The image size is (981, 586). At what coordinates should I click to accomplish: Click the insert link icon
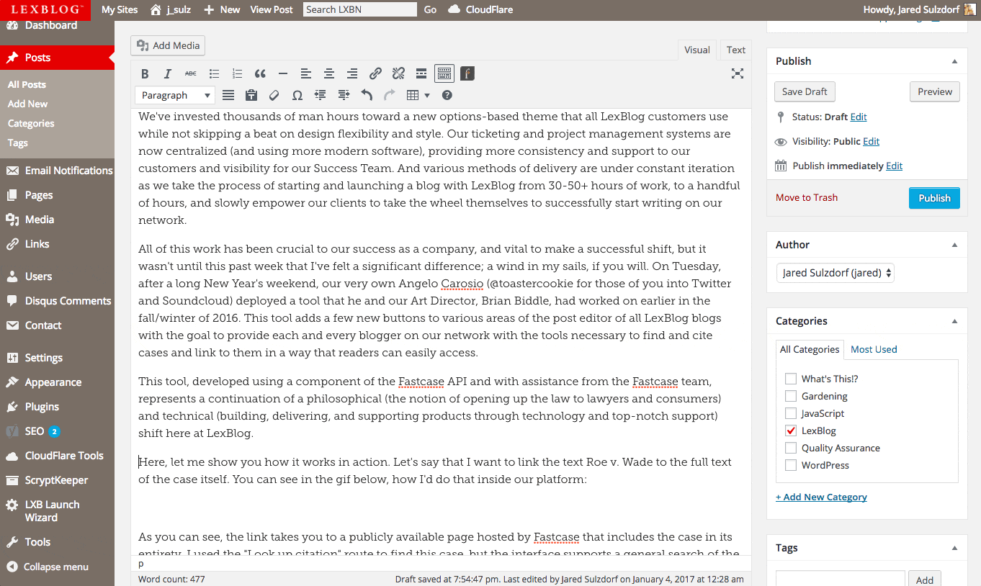(375, 73)
